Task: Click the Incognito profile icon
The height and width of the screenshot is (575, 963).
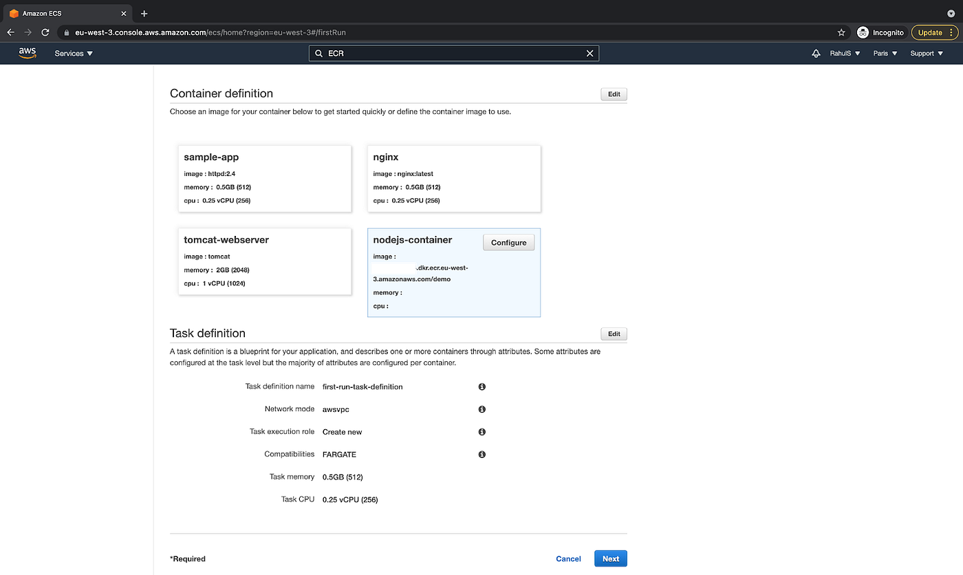Action: pos(863,32)
